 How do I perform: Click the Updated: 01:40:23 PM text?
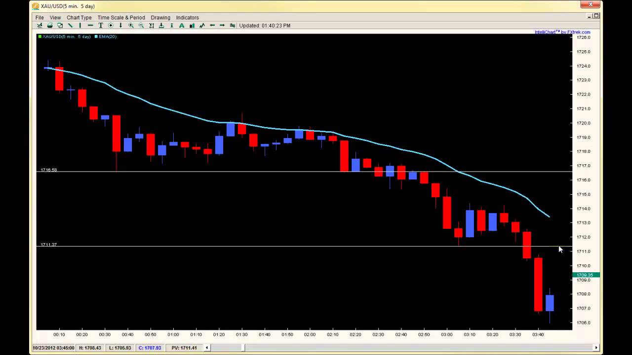265,26
